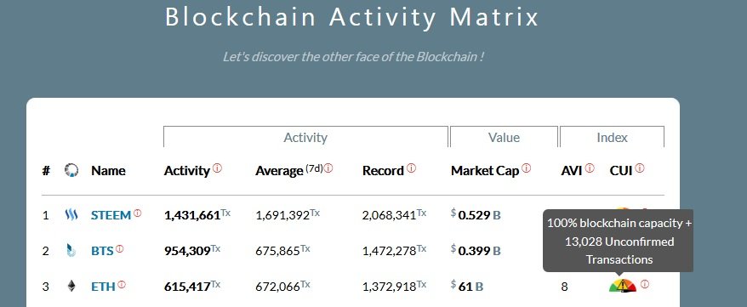Image resolution: width=747 pixels, height=307 pixels.
Task: Sort table by Activity column header
Action: [187, 171]
